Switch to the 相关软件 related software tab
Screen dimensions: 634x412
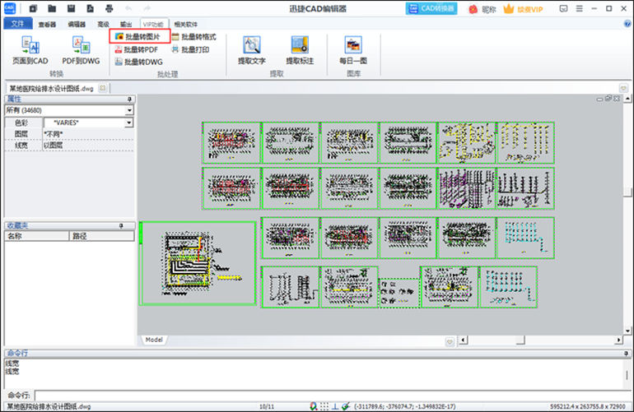[x=185, y=24]
